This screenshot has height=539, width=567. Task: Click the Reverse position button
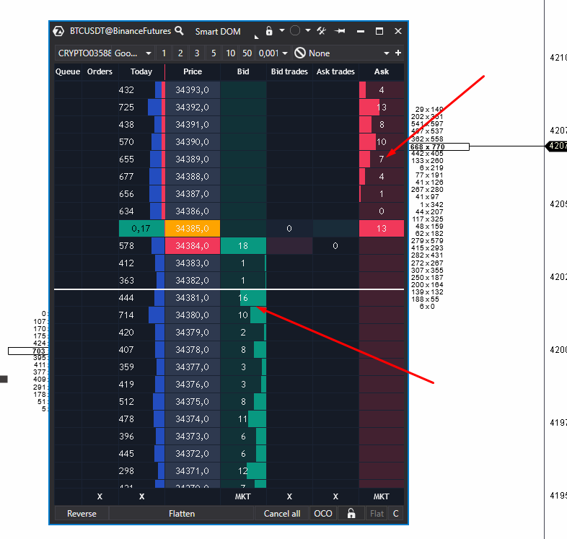(x=82, y=513)
